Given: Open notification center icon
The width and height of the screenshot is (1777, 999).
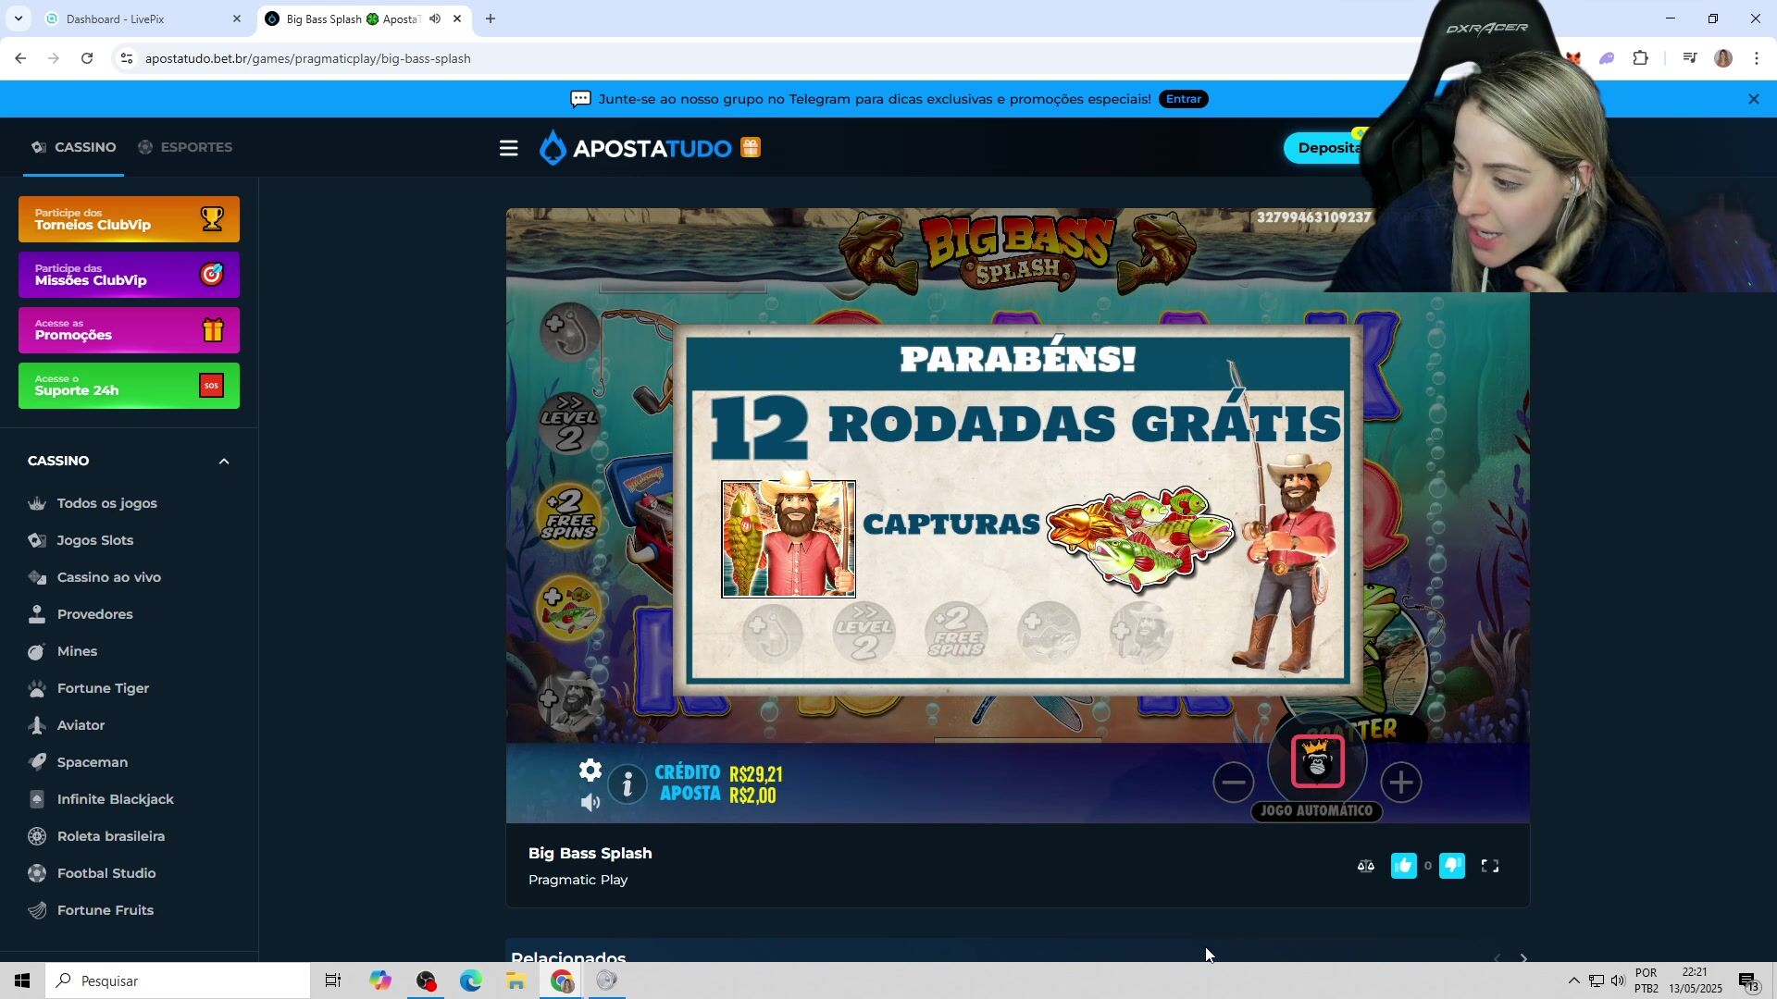Looking at the screenshot, I should [x=1748, y=981].
